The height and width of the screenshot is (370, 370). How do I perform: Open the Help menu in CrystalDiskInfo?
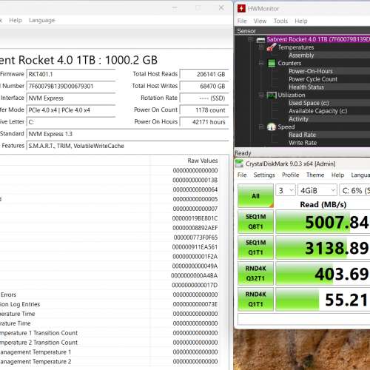[16, 20]
